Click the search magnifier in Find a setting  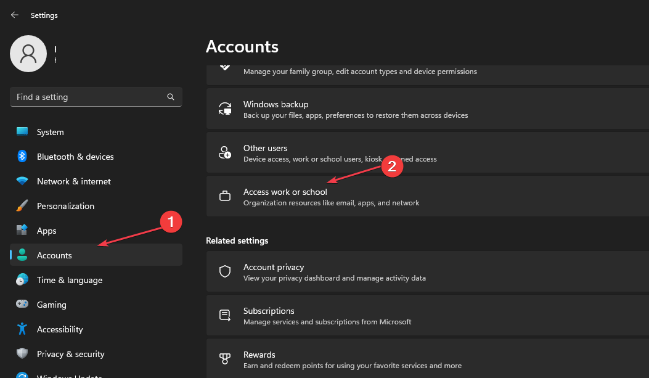point(170,97)
